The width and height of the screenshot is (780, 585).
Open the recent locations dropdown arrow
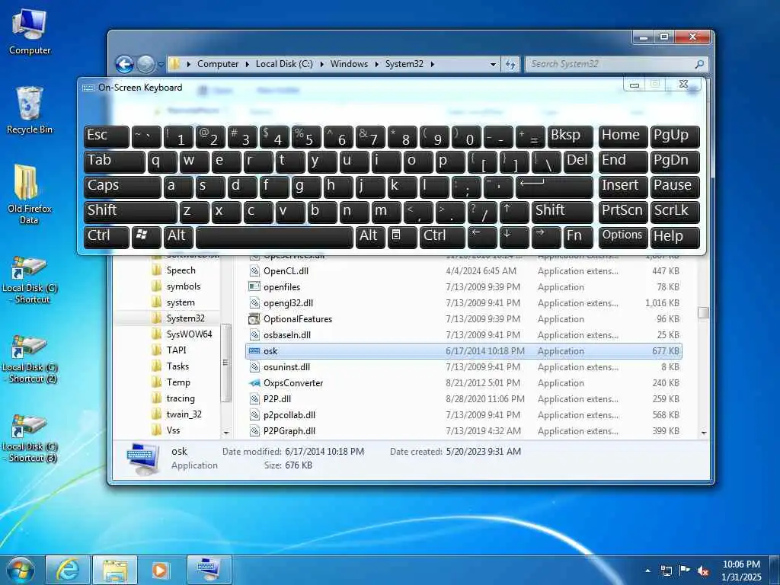click(x=161, y=64)
